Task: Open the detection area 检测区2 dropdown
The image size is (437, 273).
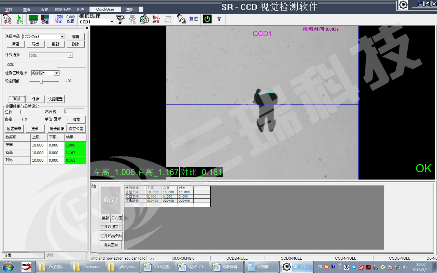Action: (57, 73)
